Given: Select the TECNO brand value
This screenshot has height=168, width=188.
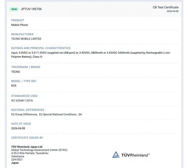Looking at the screenshot, I should (x=15, y=72).
